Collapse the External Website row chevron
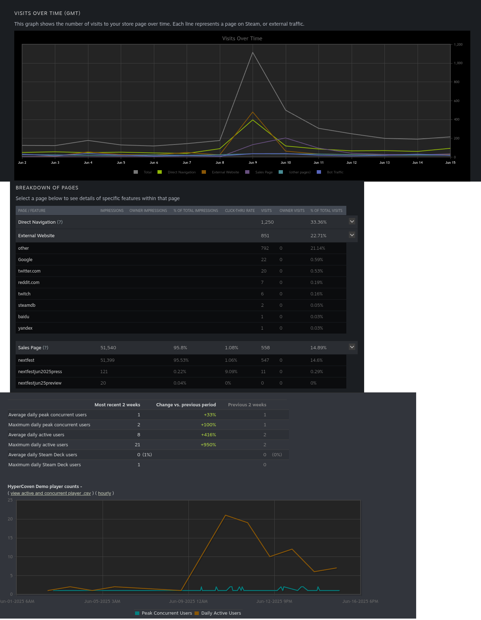Viewport: 481px width, 620px height. (x=352, y=235)
